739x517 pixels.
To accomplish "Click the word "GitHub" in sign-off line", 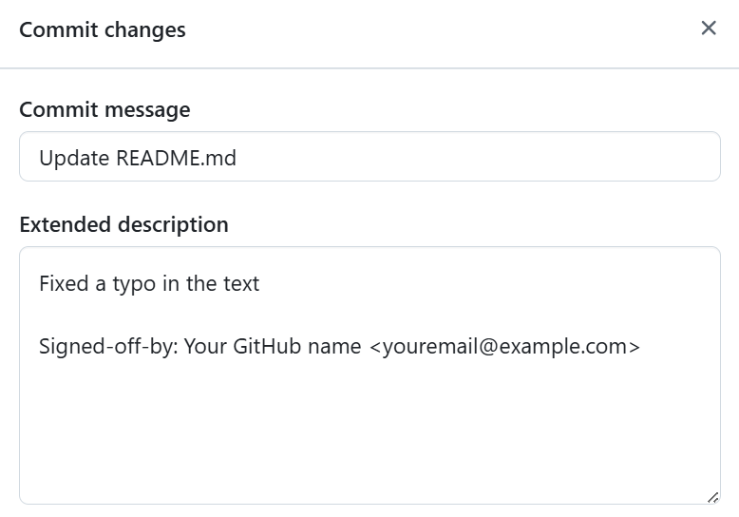I will pos(267,346).
